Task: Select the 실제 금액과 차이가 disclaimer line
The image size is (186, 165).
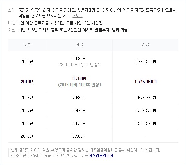Action: tap(85, 150)
